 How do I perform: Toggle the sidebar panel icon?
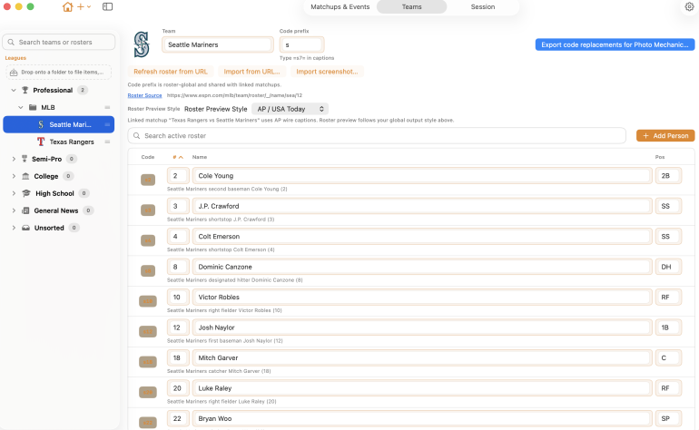[107, 6]
